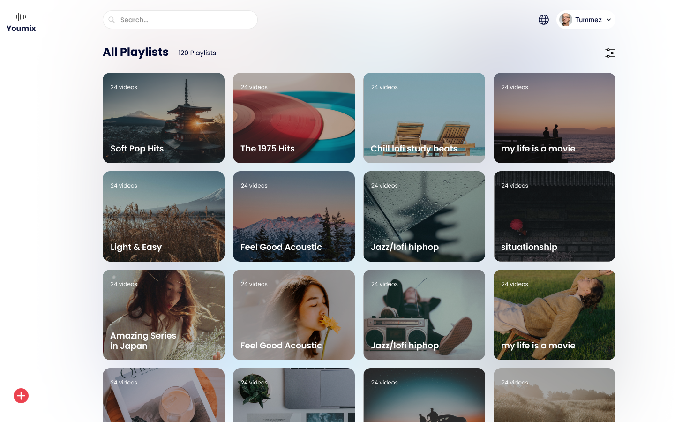
Task: Open the language globe icon
Action: (544, 20)
